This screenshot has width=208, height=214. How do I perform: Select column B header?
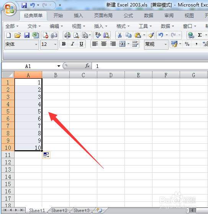tap(56, 75)
